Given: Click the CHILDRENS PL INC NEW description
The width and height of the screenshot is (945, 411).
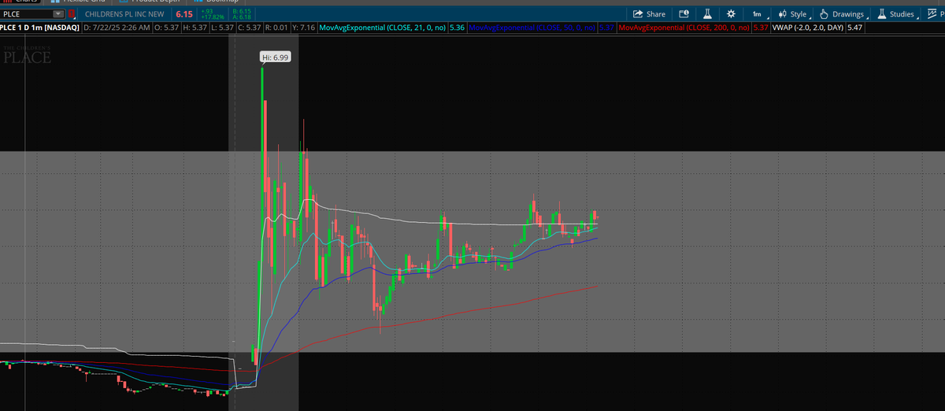Looking at the screenshot, I should coord(125,14).
